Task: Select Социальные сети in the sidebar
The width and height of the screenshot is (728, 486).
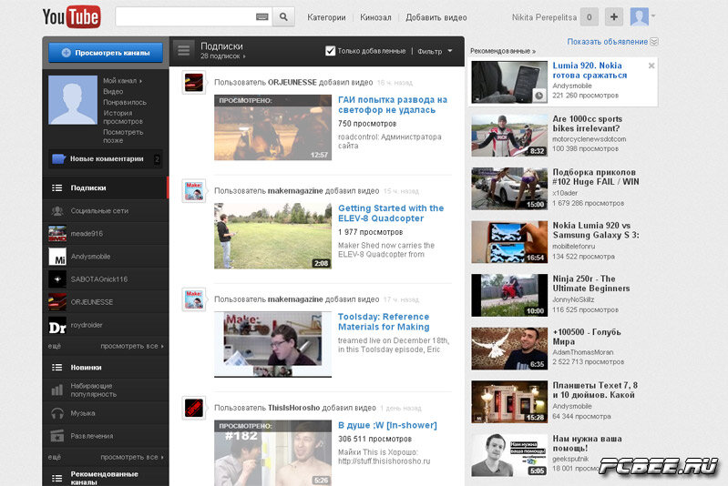Action: point(106,210)
